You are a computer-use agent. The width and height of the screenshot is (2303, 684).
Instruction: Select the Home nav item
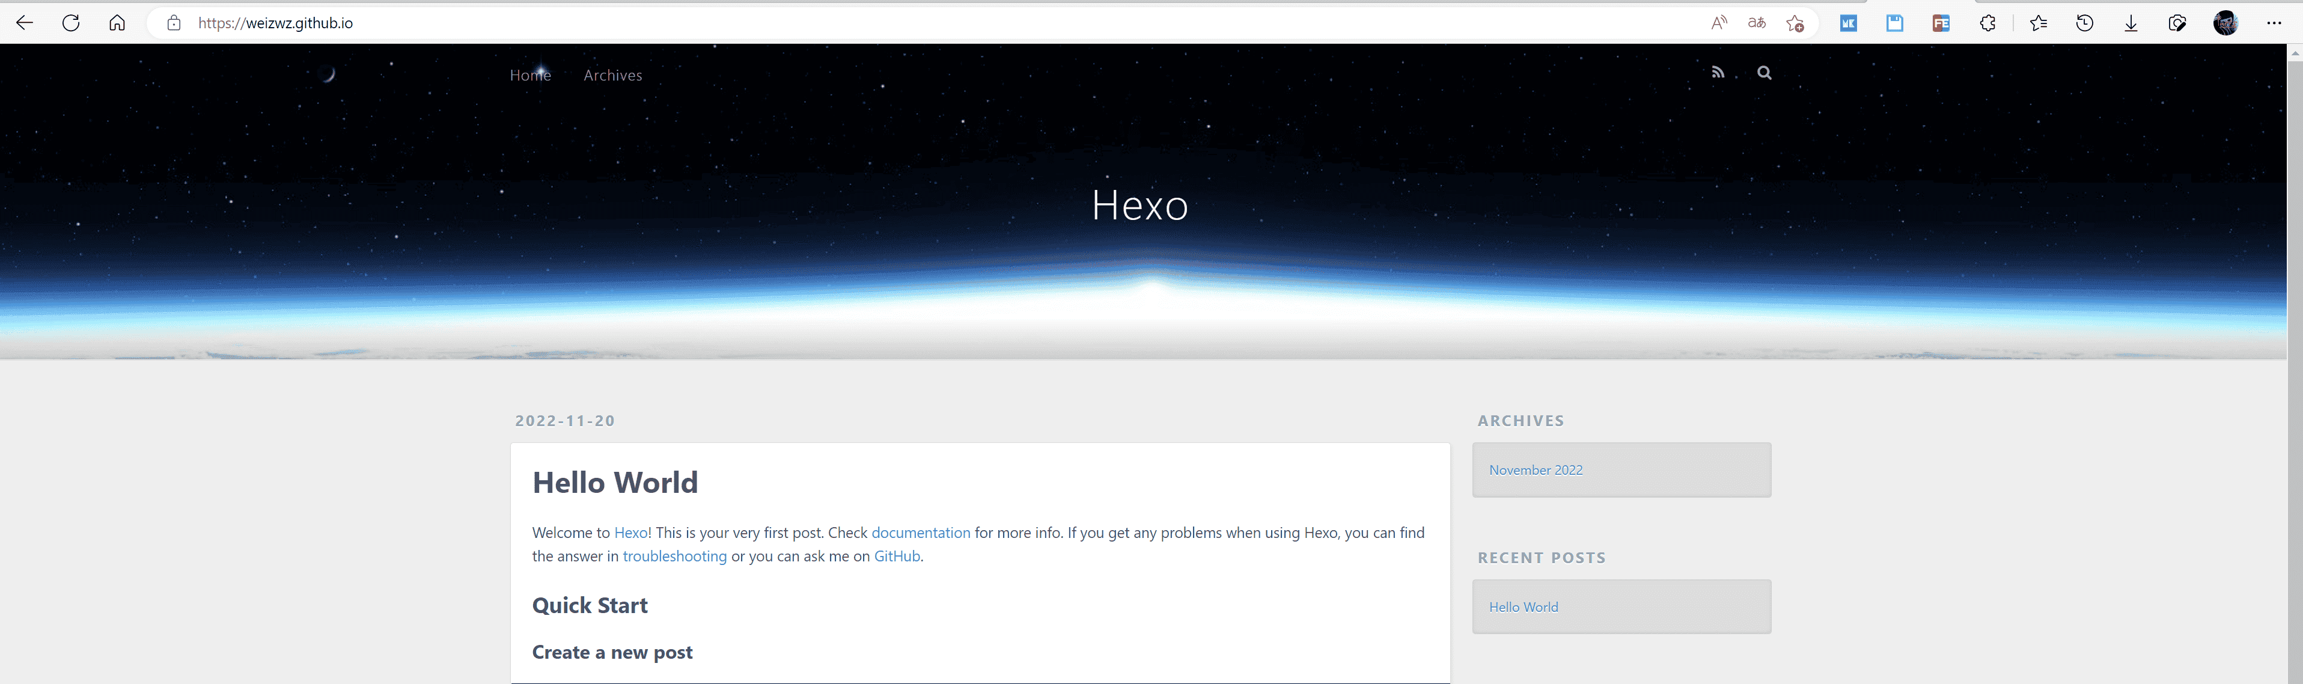tap(530, 75)
